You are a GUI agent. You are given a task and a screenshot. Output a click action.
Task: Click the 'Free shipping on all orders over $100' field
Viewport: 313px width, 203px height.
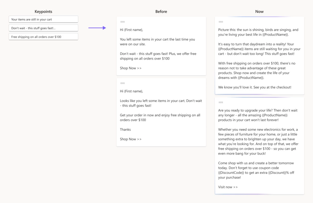43,36
